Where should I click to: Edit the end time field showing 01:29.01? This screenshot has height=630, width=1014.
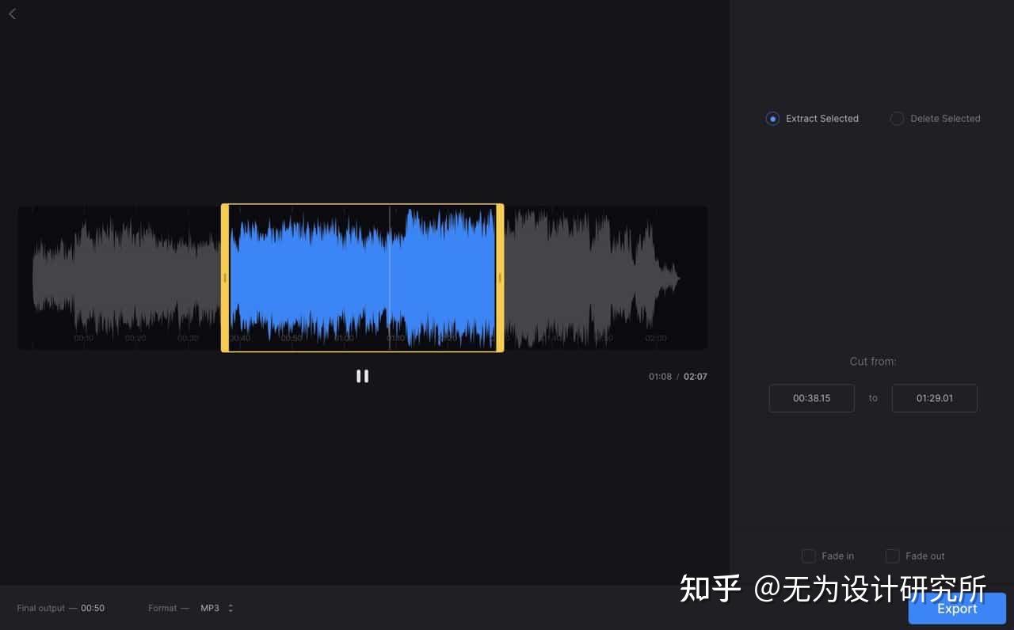point(935,398)
